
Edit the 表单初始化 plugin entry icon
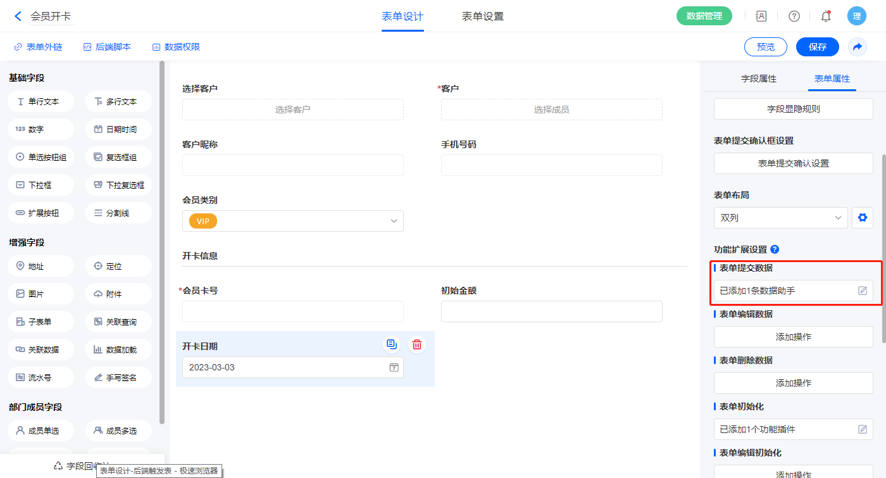(862, 429)
